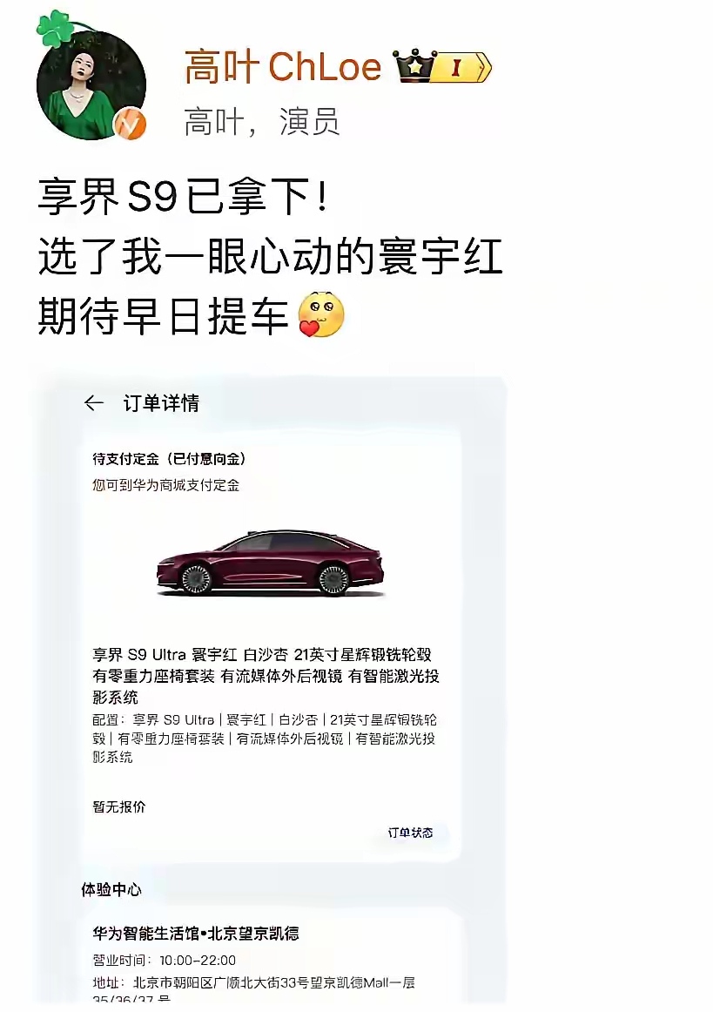Click the 订单详情 page title
The height and width of the screenshot is (1012, 713).
point(161,403)
